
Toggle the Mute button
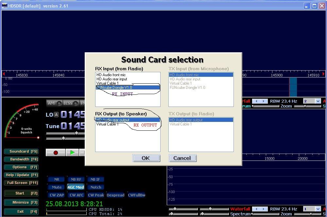click(x=57, y=187)
